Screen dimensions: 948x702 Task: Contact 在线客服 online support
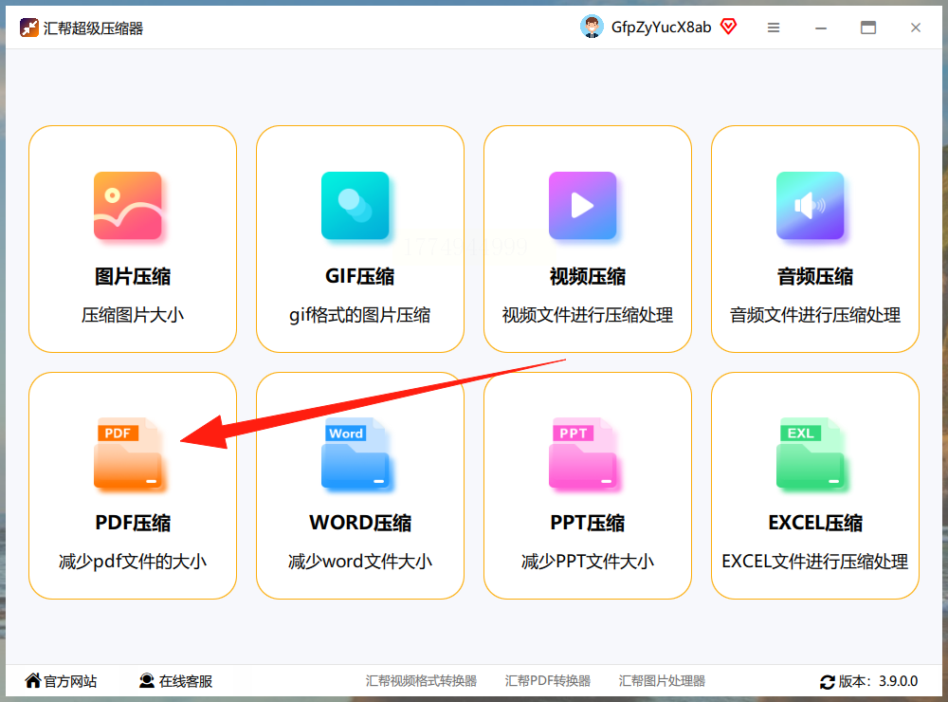pyautogui.click(x=175, y=681)
